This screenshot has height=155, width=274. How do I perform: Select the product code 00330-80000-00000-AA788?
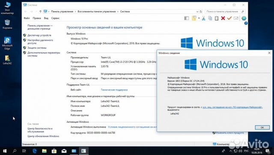[101, 133]
